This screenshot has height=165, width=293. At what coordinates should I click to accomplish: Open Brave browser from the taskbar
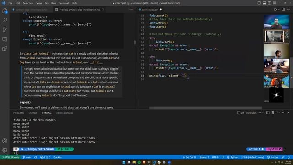pos(144,162)
